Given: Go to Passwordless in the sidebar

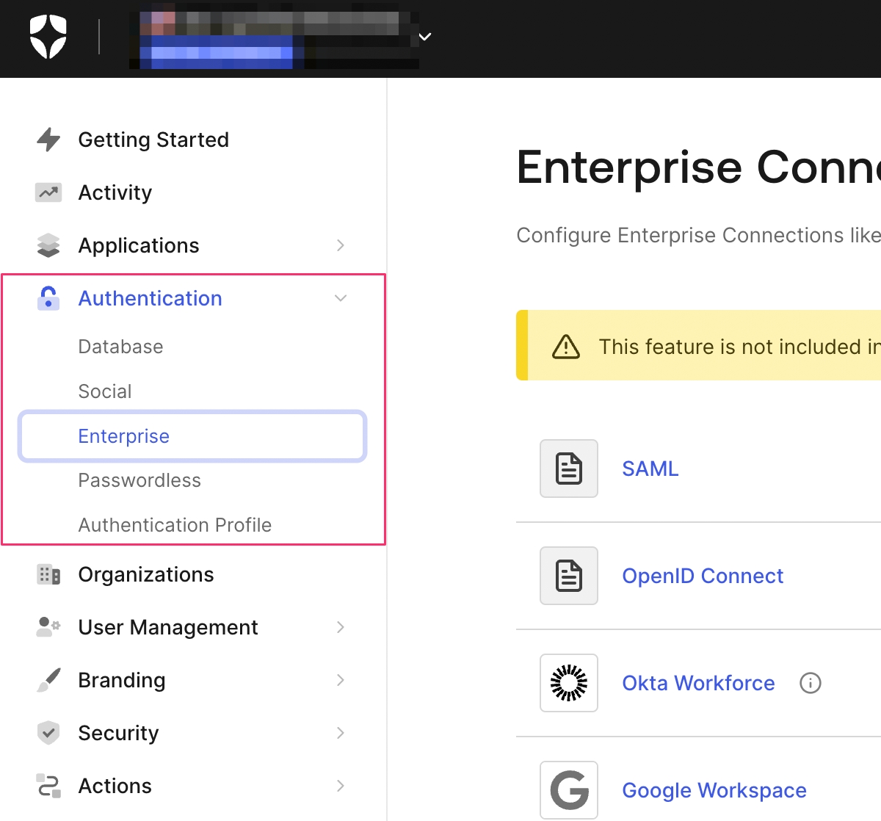Looking at the screenshot, I should (x=139, y=480).
